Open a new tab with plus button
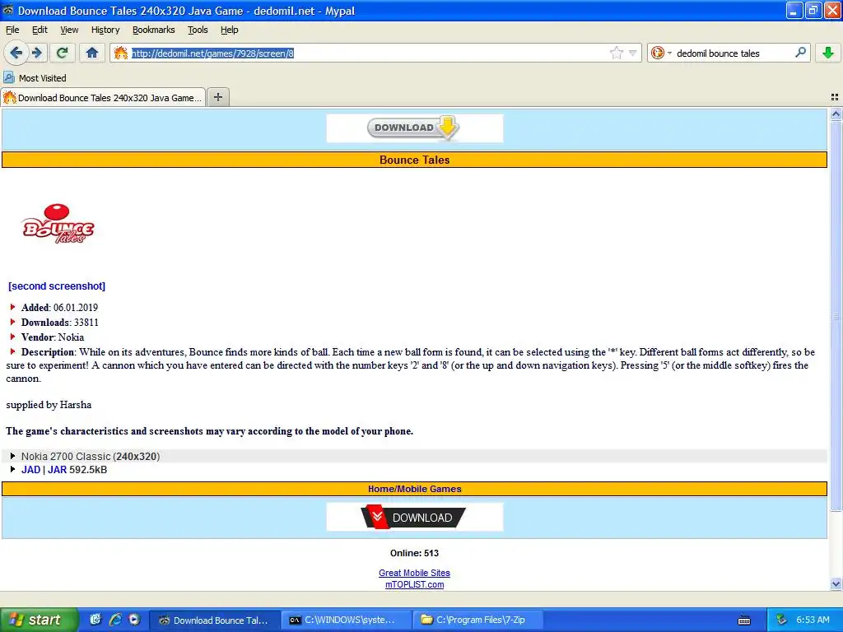 [217, 97]
